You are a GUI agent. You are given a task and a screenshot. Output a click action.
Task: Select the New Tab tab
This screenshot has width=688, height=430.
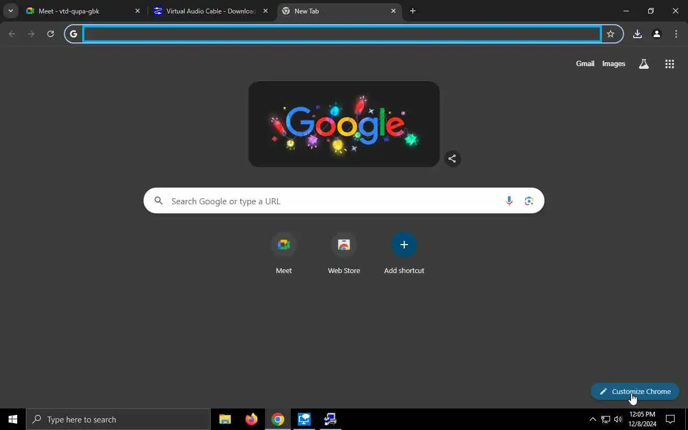[339, 11]
